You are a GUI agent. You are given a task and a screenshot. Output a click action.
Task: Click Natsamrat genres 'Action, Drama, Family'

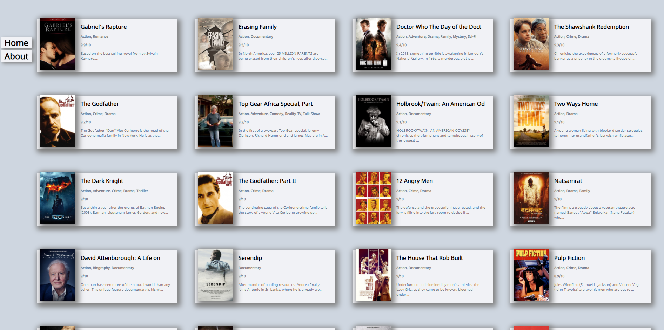pos(572,191)
